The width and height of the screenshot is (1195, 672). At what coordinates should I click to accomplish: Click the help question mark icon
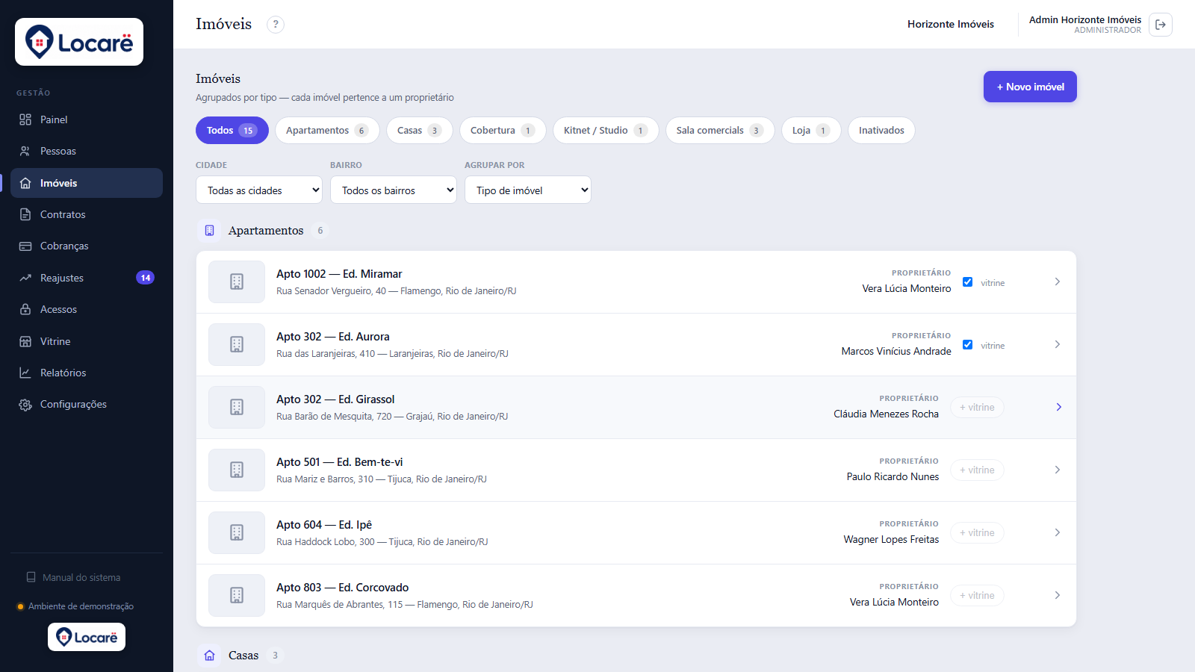(276, 25)
